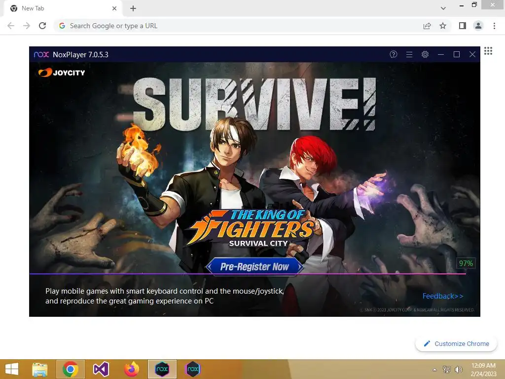Viewport: 505px width, 379px height.
Task: Open a new Chrome tab
Action: 133,8
